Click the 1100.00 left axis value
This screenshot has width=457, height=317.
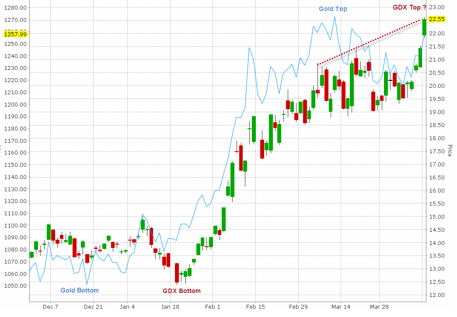[15, 225]
